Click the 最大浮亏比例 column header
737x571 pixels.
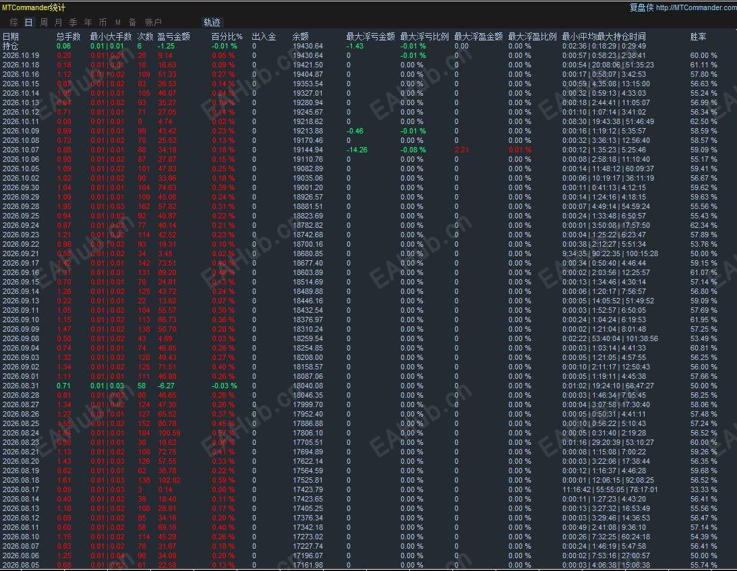424,36
